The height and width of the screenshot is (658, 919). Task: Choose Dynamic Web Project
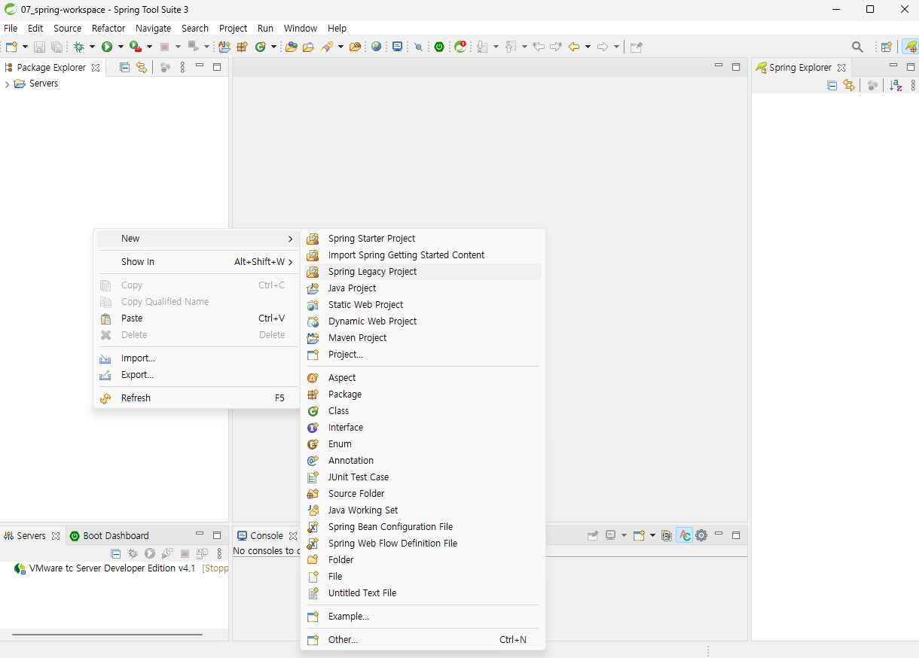click(x=423, y=321)
